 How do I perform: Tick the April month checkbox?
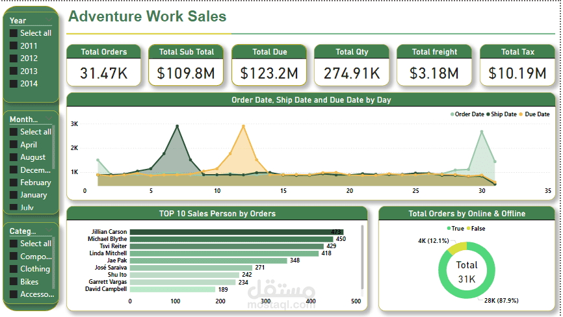[14, 144]
